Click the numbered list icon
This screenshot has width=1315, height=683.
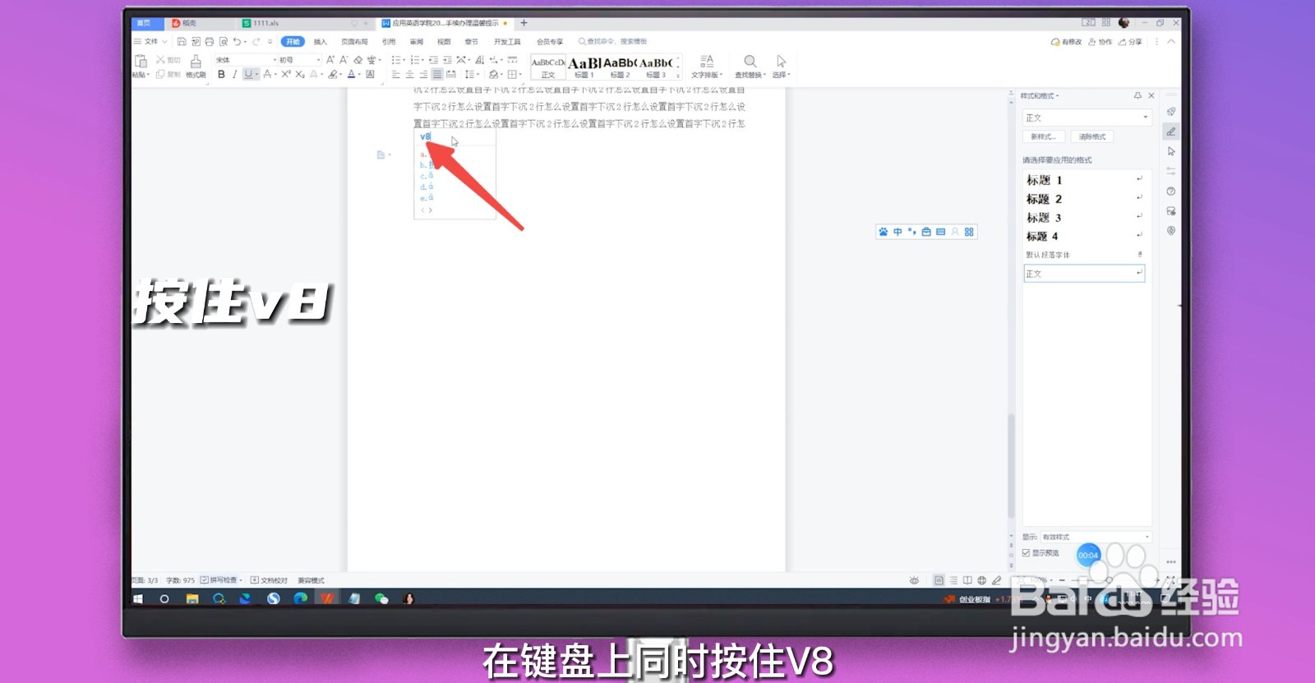pyautogui.click(x=415, y=60)
